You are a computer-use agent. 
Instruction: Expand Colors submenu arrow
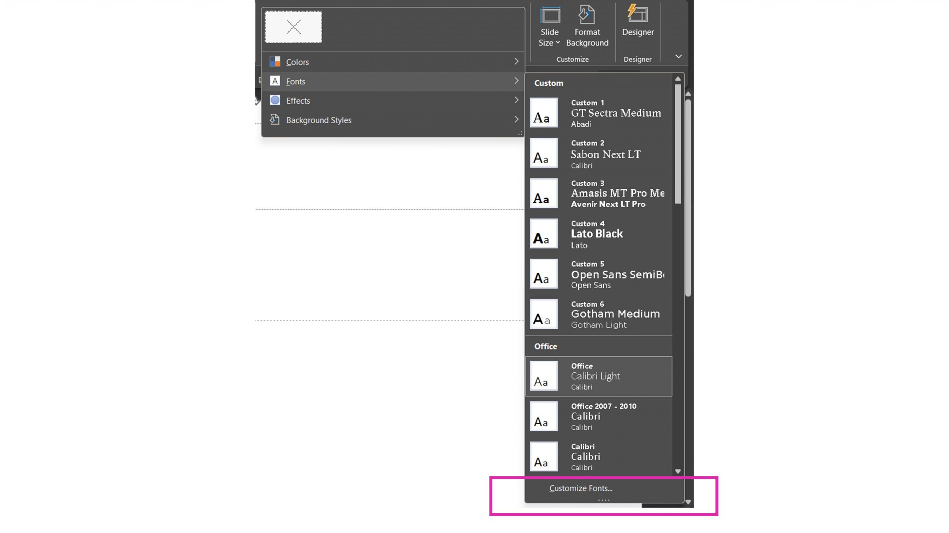coord(516,61)
